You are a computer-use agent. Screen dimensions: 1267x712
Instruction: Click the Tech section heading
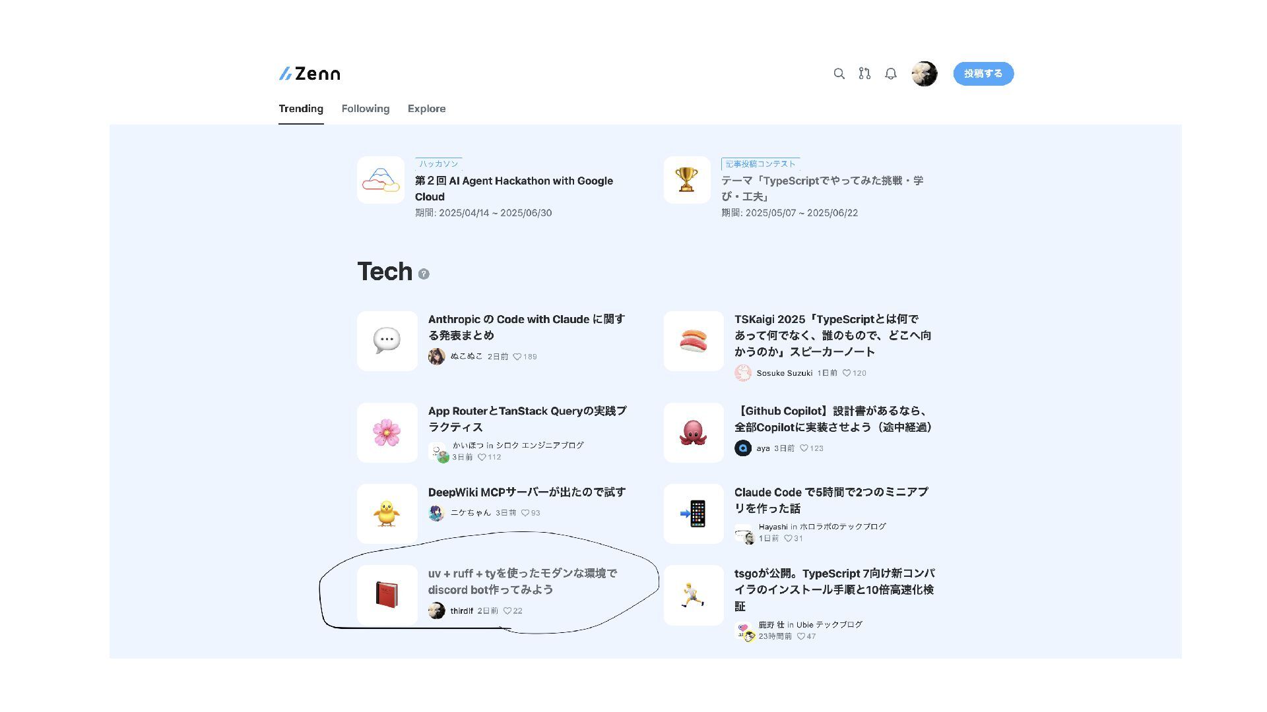[385, 272]
